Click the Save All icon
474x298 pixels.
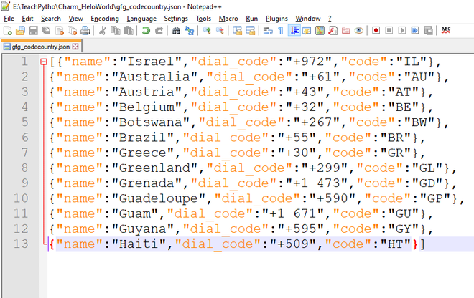pyautogui.click(x=46, y=31)
